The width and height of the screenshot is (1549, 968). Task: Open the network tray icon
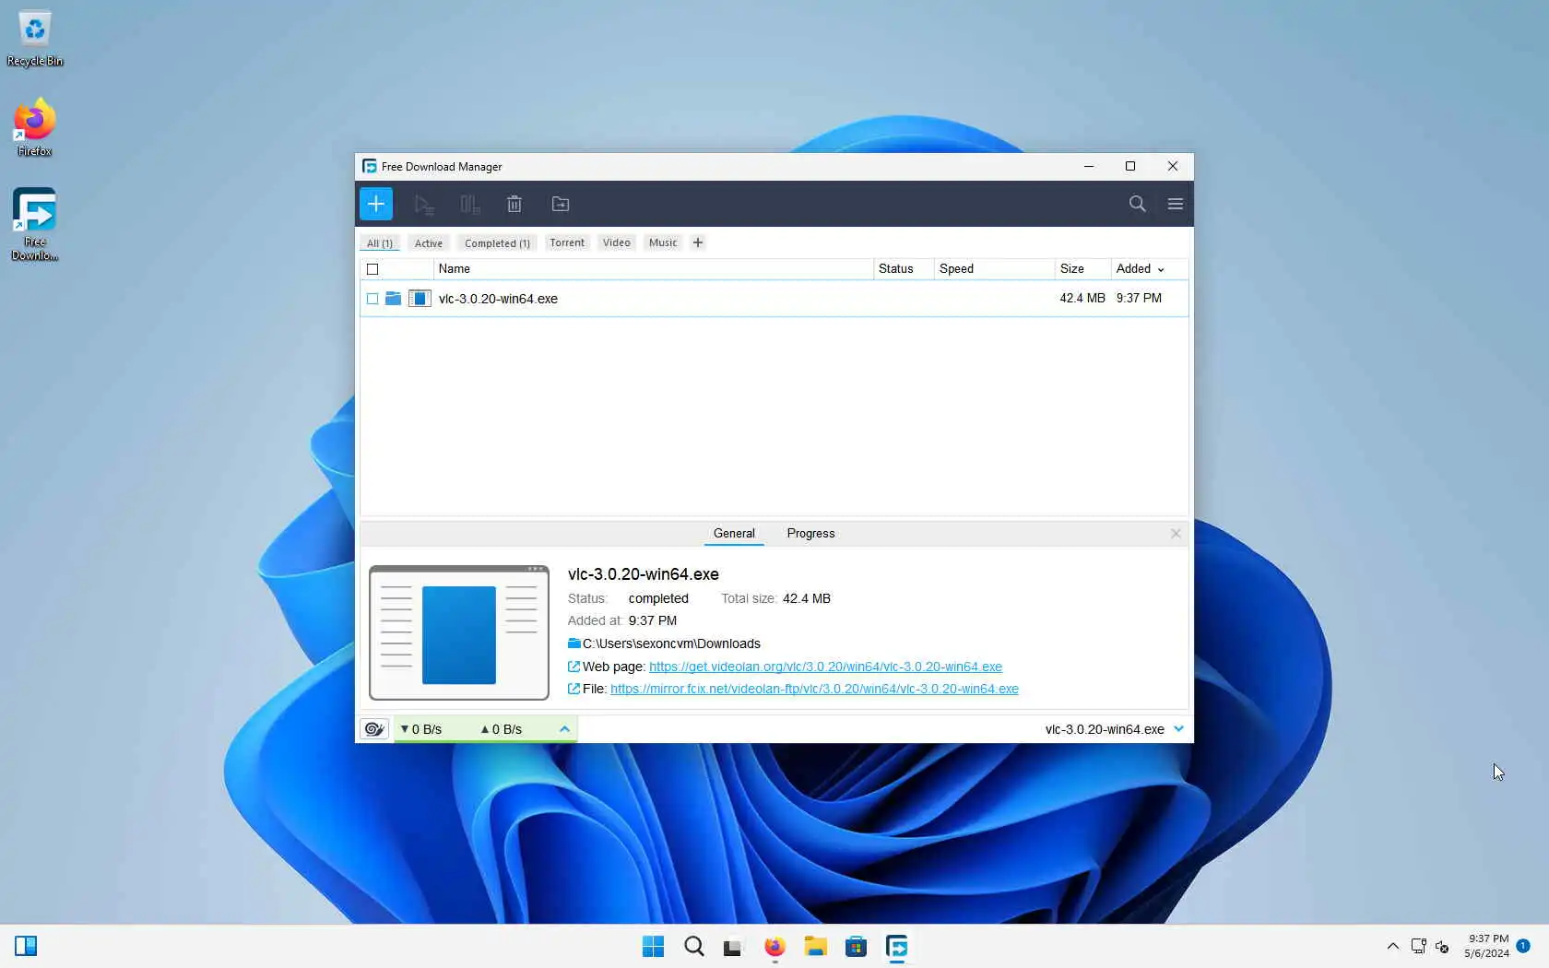tap(1418, 947)
